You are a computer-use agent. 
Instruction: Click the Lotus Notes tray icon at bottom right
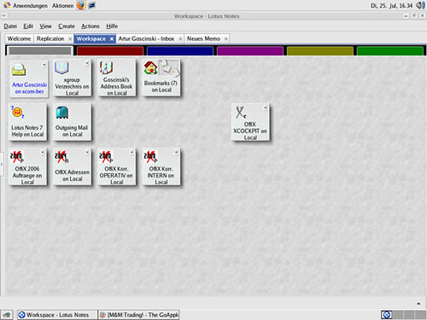387,315
